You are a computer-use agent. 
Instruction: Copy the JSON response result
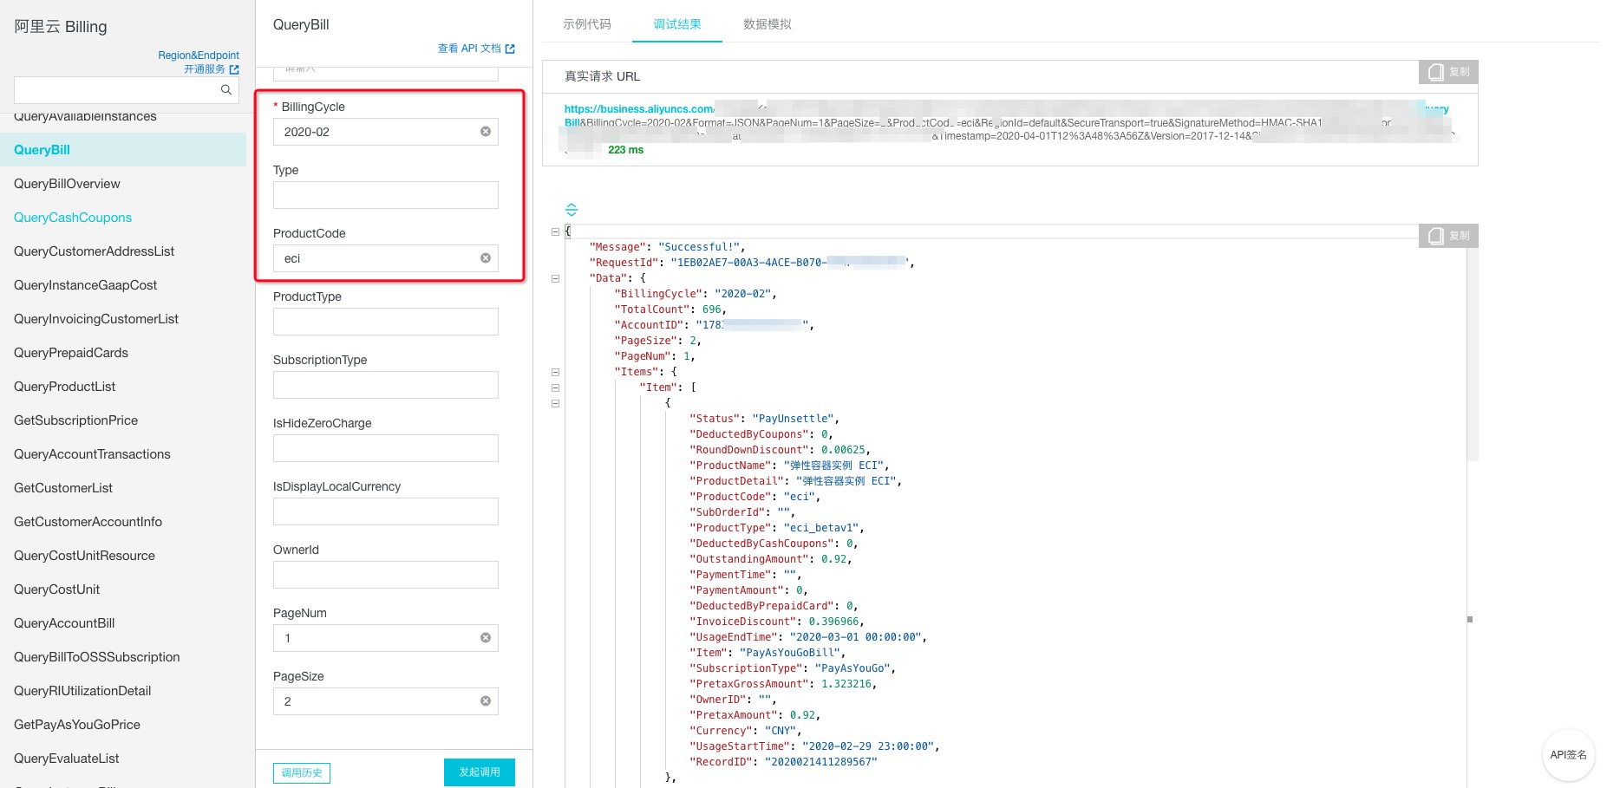pos(1448,236)
